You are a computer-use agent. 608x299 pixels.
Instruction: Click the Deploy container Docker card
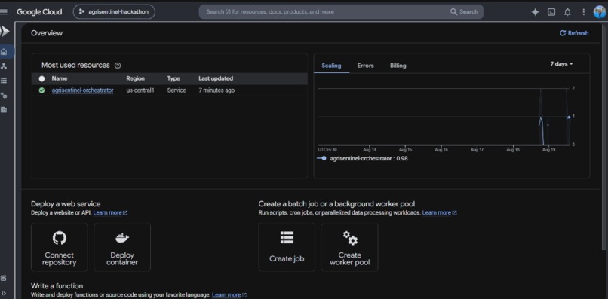pyautogui.click(x=122, y=247)
